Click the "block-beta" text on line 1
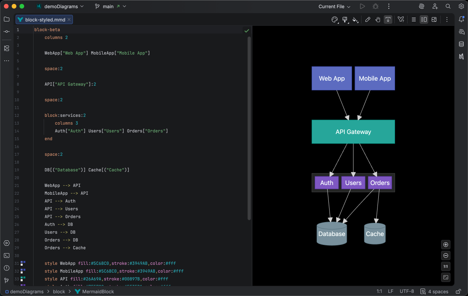468x296 pixels. point(47,30)
